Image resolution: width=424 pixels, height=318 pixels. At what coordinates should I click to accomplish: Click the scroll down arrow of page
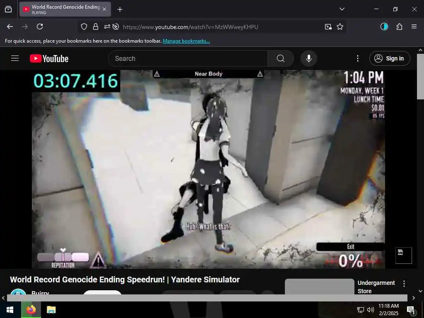(420, 291)
